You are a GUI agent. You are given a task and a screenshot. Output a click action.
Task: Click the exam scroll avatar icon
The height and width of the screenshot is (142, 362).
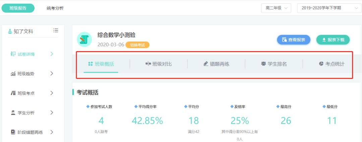[x=84, y=39]
